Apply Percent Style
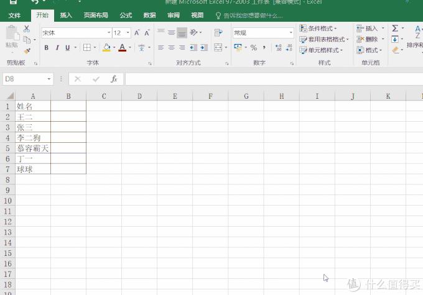The image size is (423, 295). pyautogui.click(x=254, y=48)
